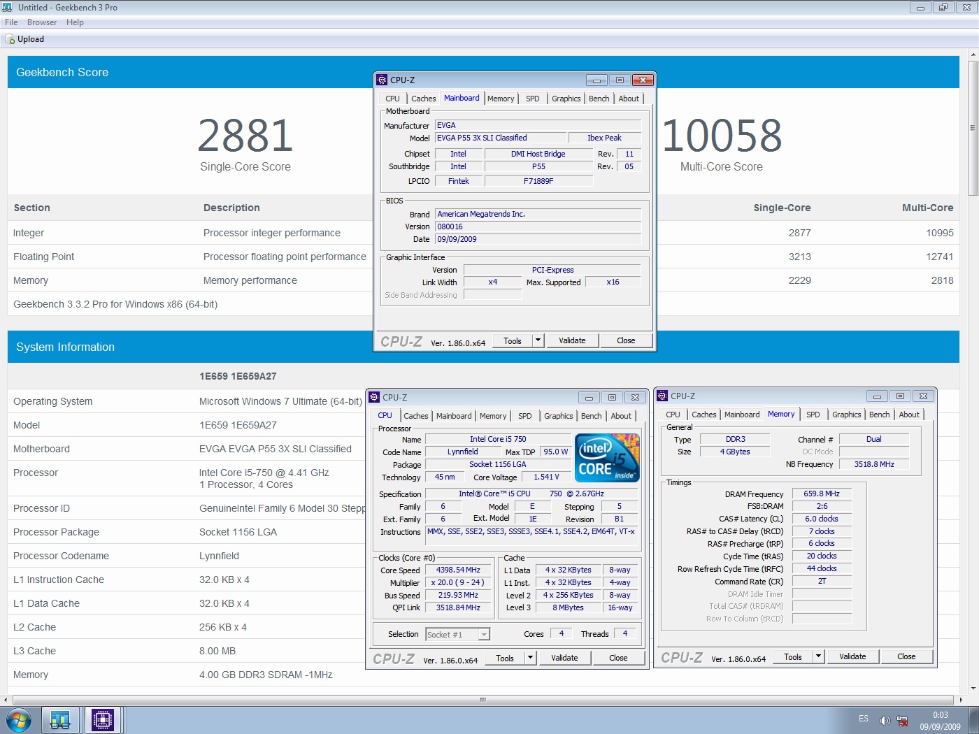Switch to Memory tab in CPU window of CPU-Z
The image size is (979, 734).
pos(493,416)
